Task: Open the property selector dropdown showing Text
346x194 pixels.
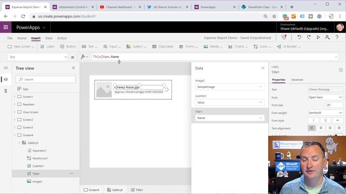Action: [38, 57]
